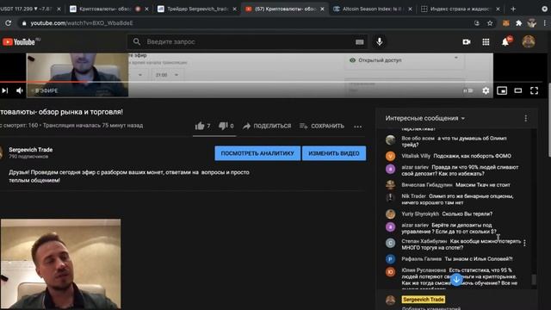Click the Vitalisk Villy chat message

457,156
